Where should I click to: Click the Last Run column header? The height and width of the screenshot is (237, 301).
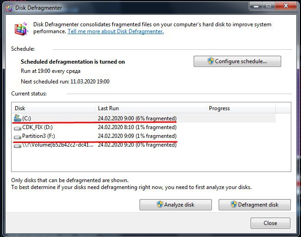click(x=150, y=108)
